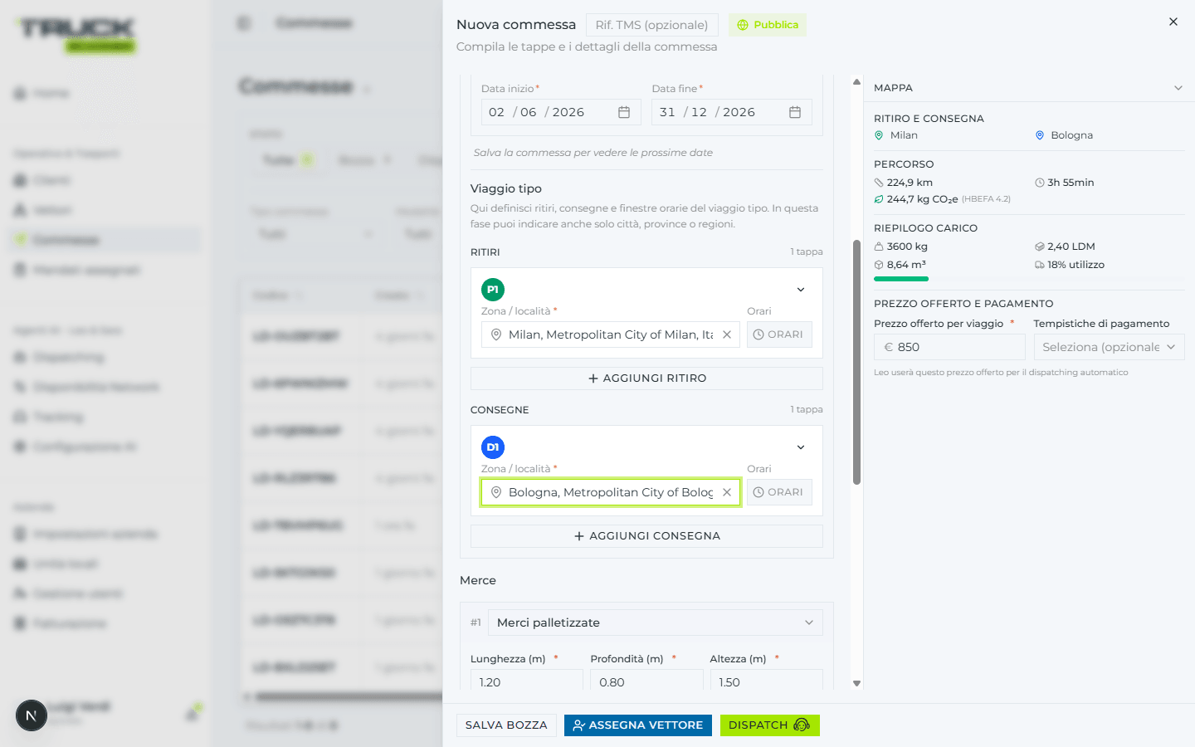Open ORARI for the Milan pickup

click(x=779, y=334)
